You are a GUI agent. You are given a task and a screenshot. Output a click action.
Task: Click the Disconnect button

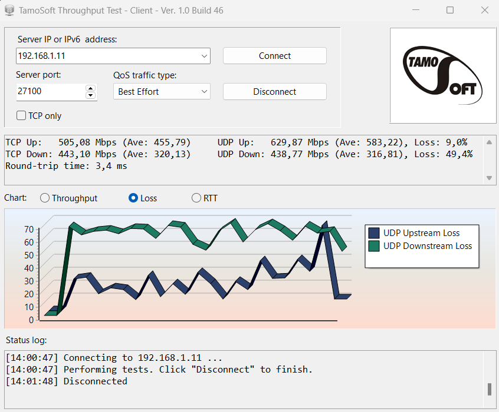tap(275, 91)
